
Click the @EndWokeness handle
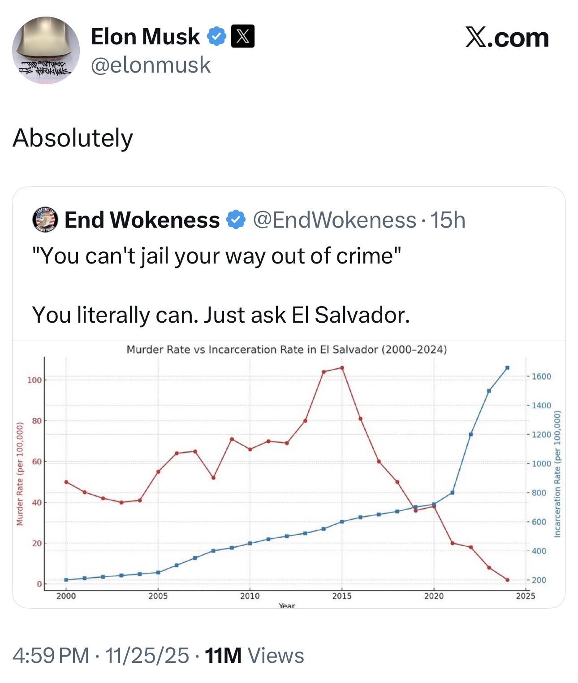[334, 220]
